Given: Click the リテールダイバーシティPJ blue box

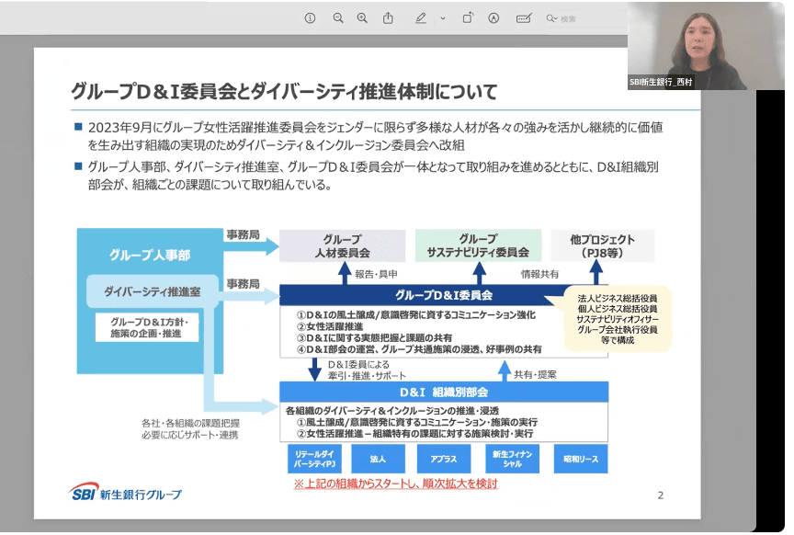Looking at the screenshot, I should coord(311,458).
